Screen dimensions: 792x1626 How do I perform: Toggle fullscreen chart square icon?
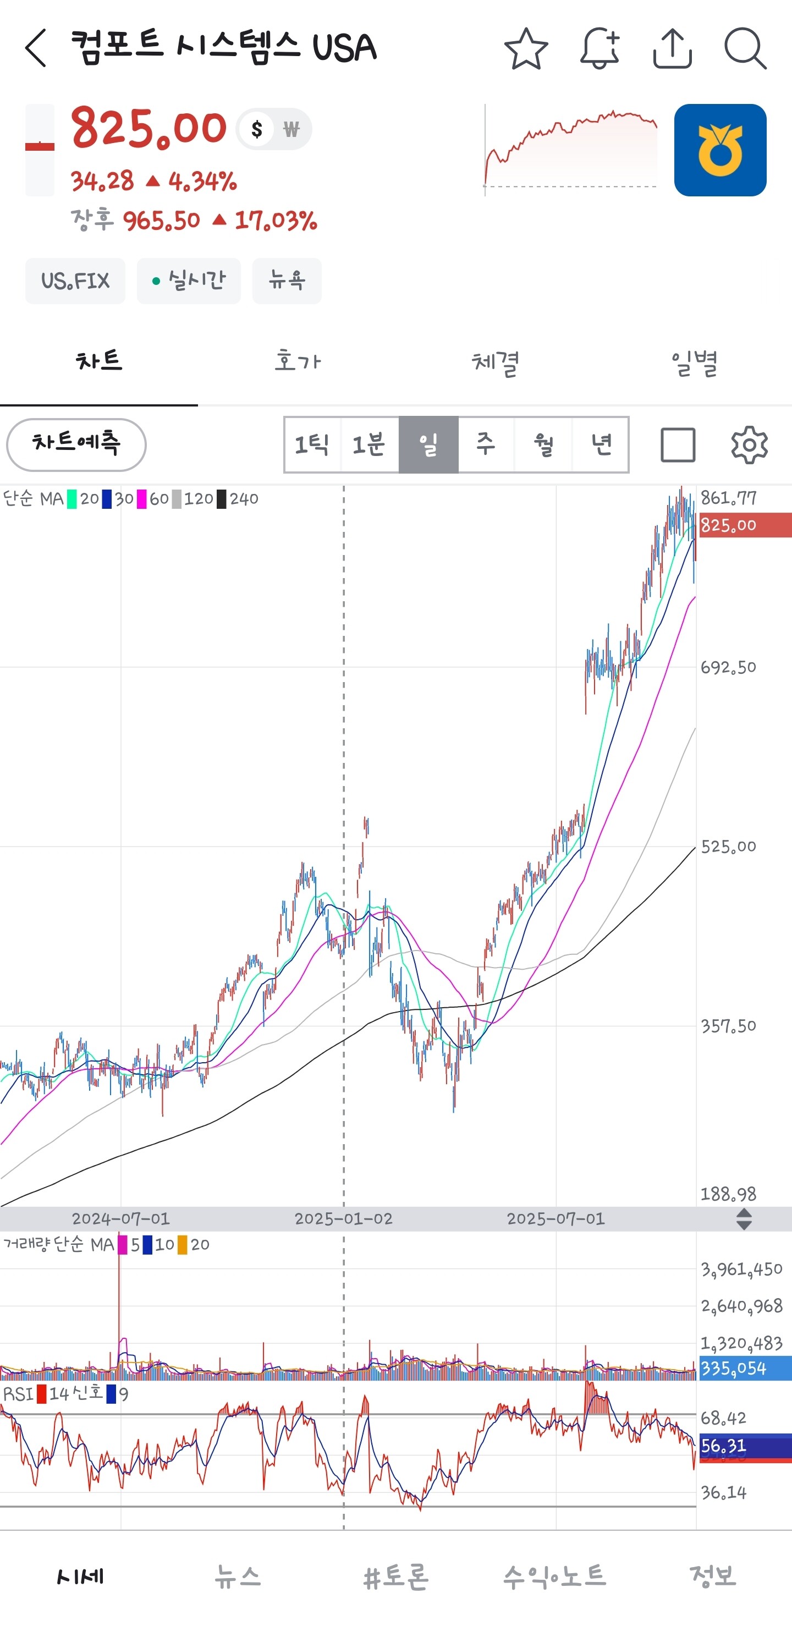pos(678,445)
